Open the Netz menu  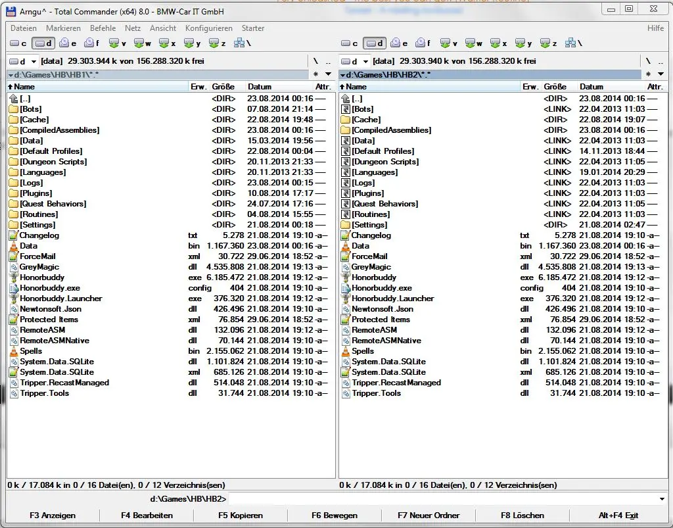133,28
